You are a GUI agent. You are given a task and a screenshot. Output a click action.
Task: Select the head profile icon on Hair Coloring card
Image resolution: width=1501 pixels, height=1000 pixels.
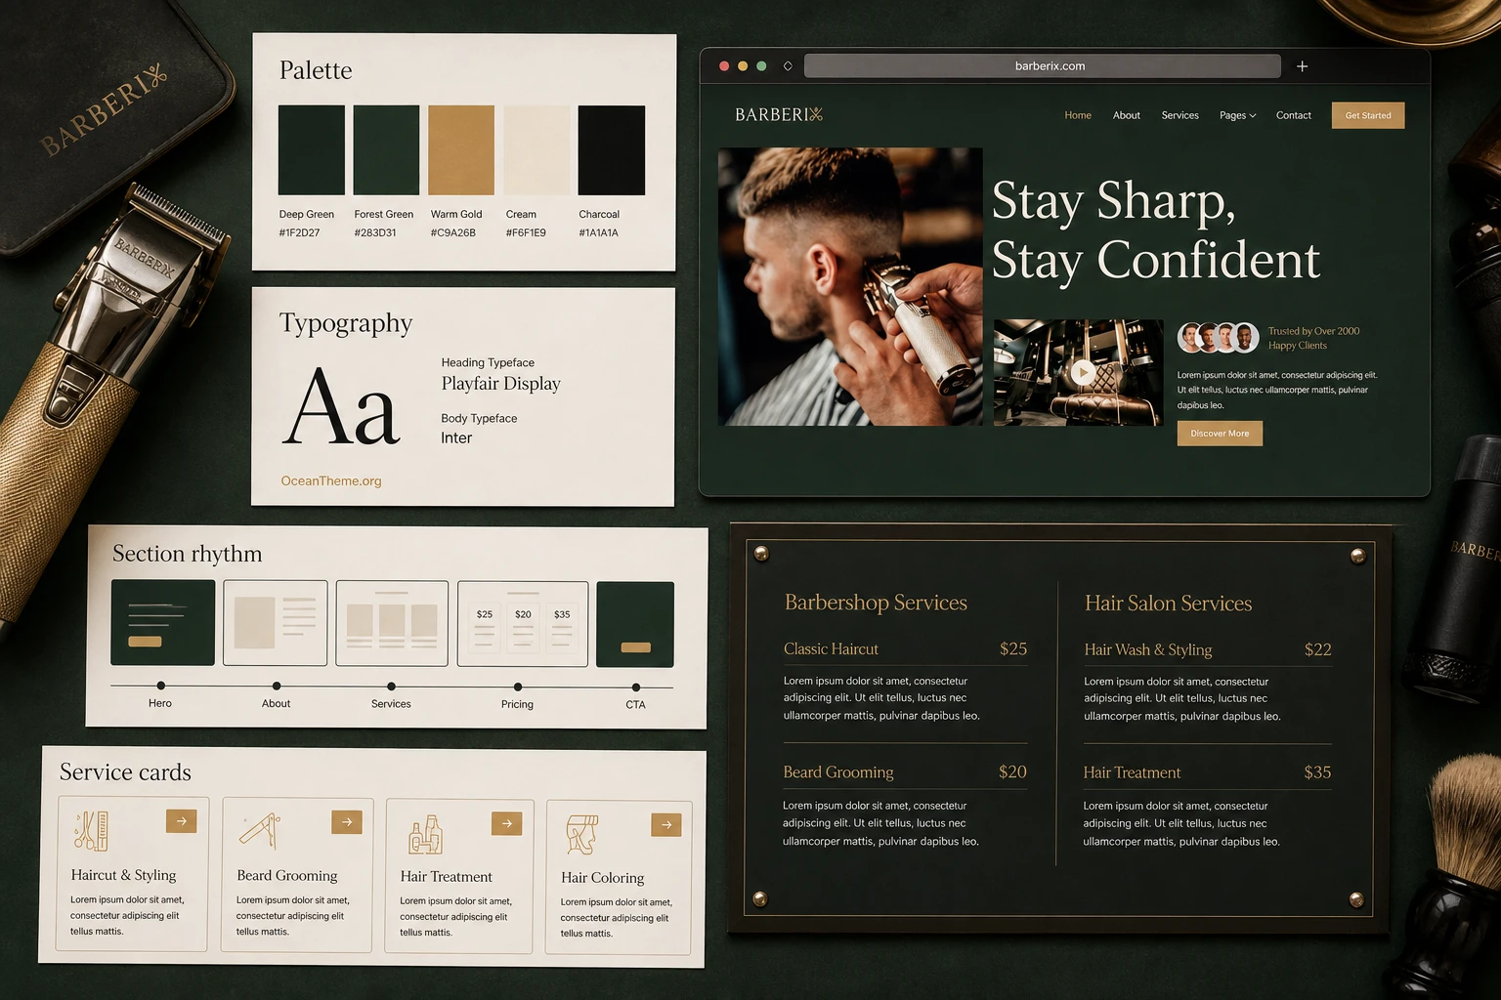click(x=582, y=835)
